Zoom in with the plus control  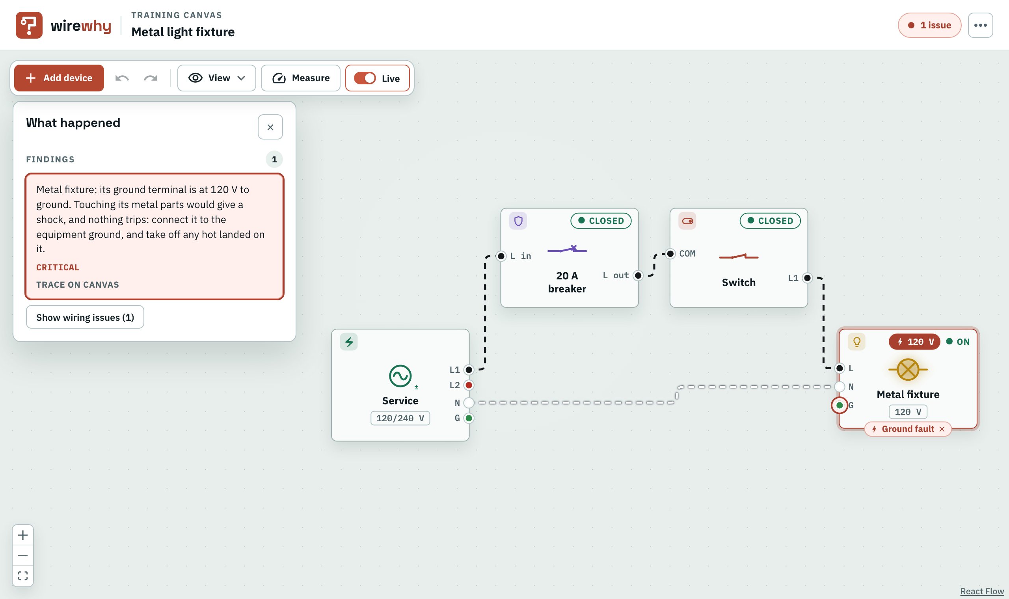[23, 535]
